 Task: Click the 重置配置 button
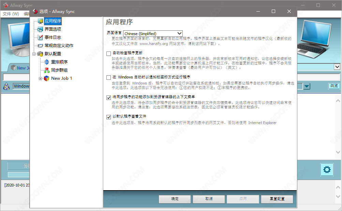click(x=277, y=199)
